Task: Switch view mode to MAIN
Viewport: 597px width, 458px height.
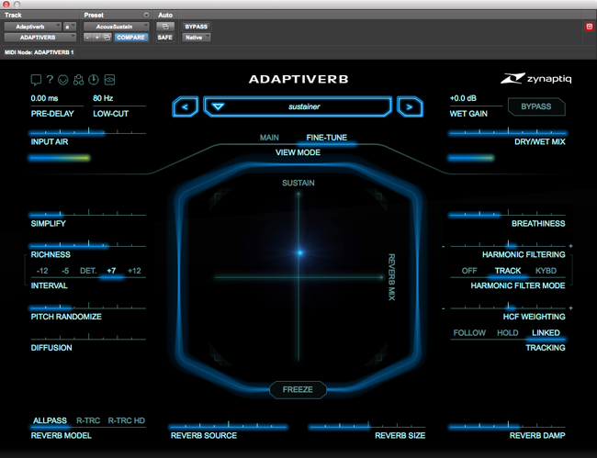Action: tap(269, 138)
